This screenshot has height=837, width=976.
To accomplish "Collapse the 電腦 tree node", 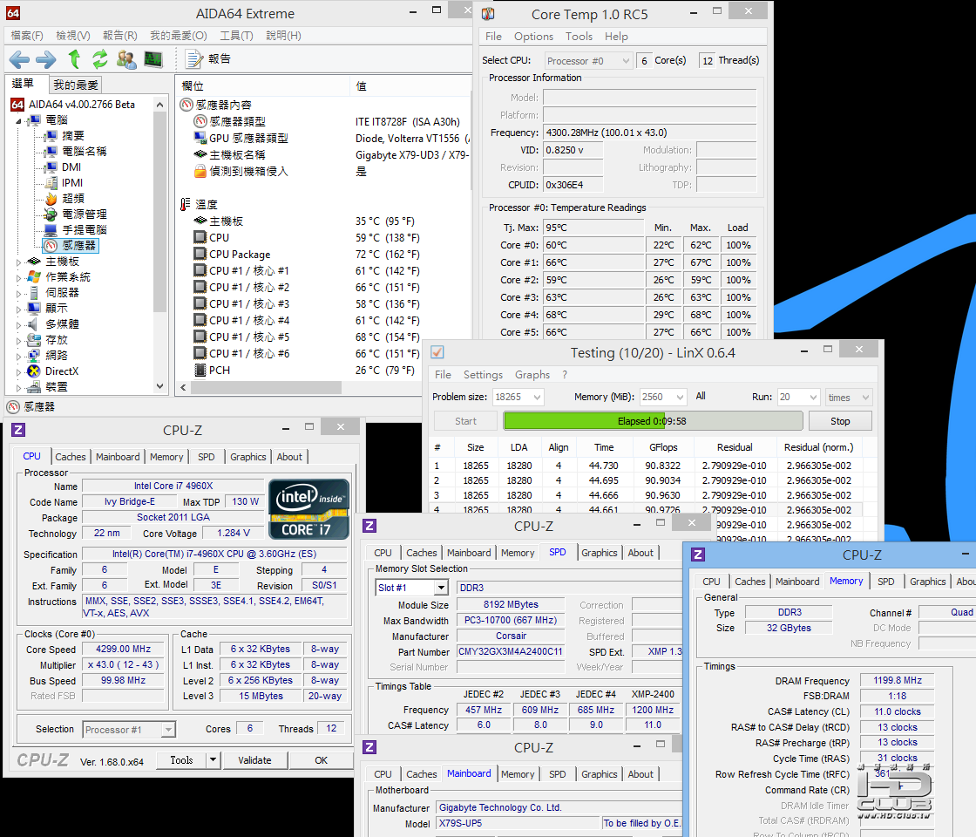I will [x=20, y=120].
